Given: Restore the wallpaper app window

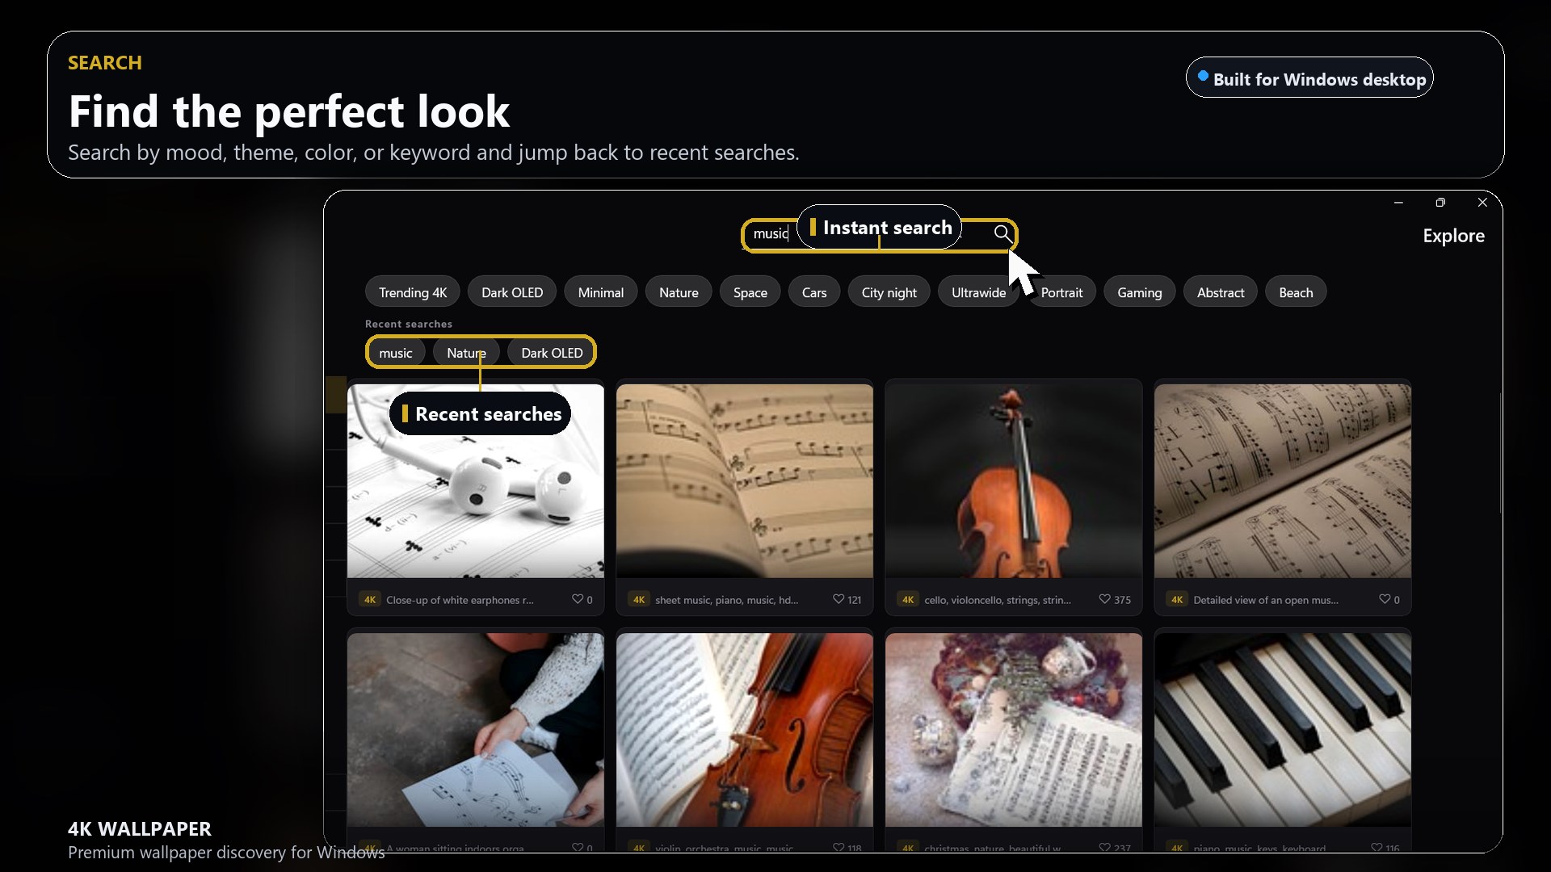Looking at the screenshot, I should click(x=1440, y=203).
